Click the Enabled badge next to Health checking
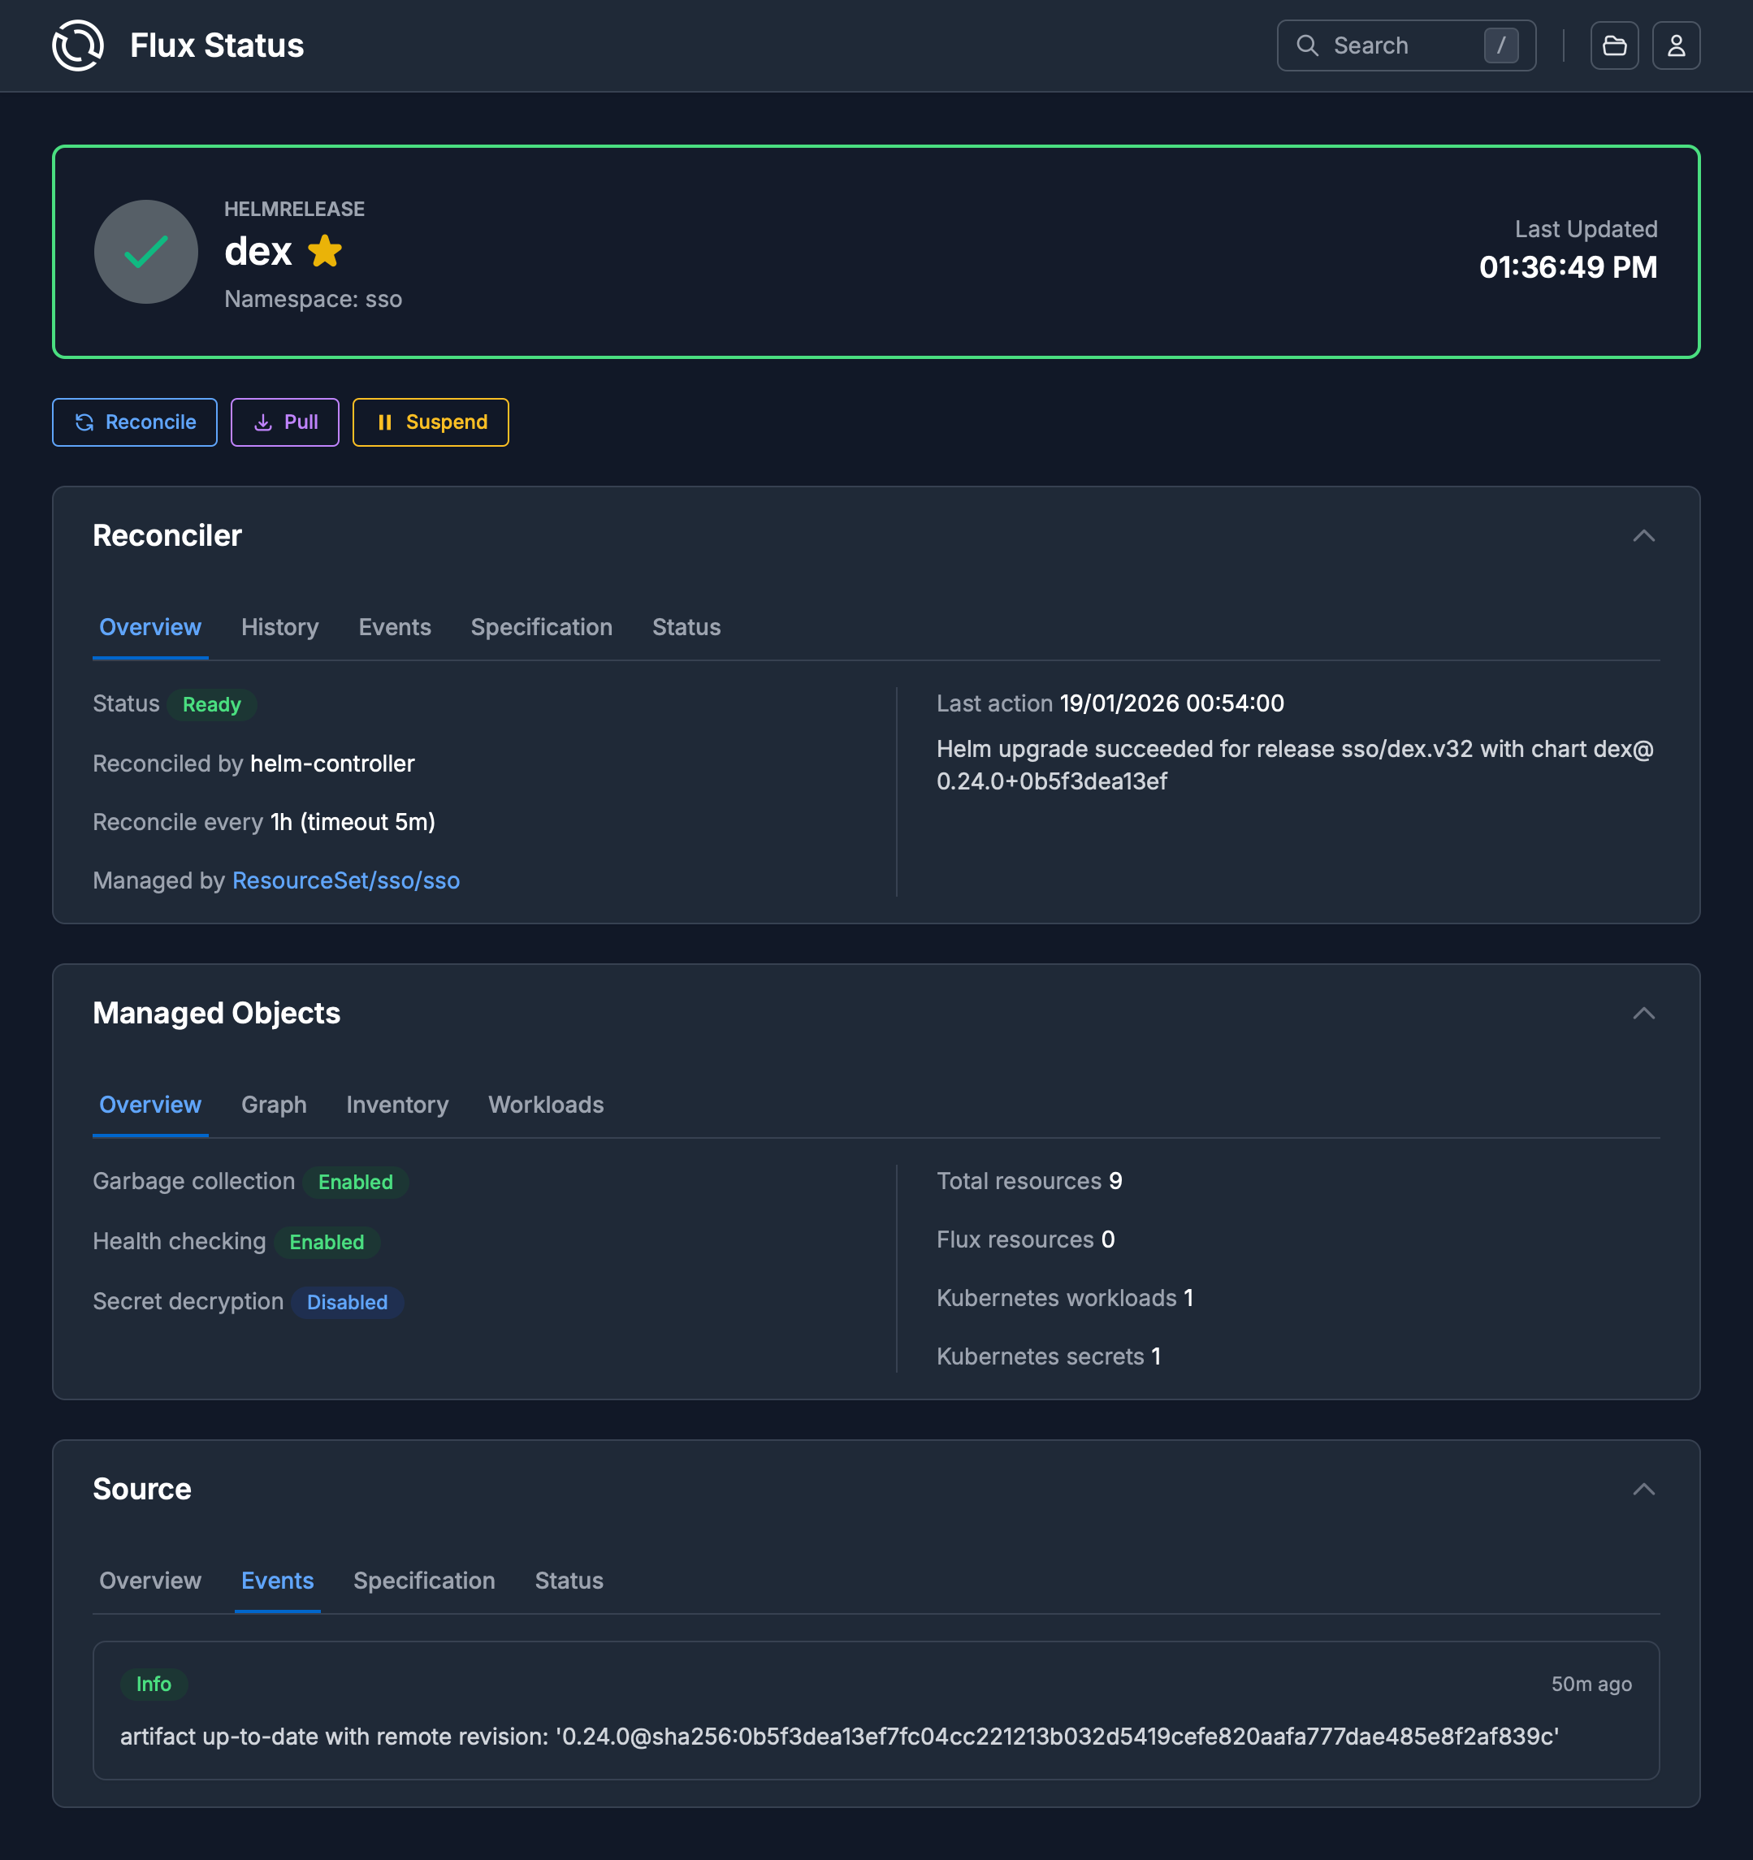The image size is (1753, 1860). click(x=327, y=1242)
